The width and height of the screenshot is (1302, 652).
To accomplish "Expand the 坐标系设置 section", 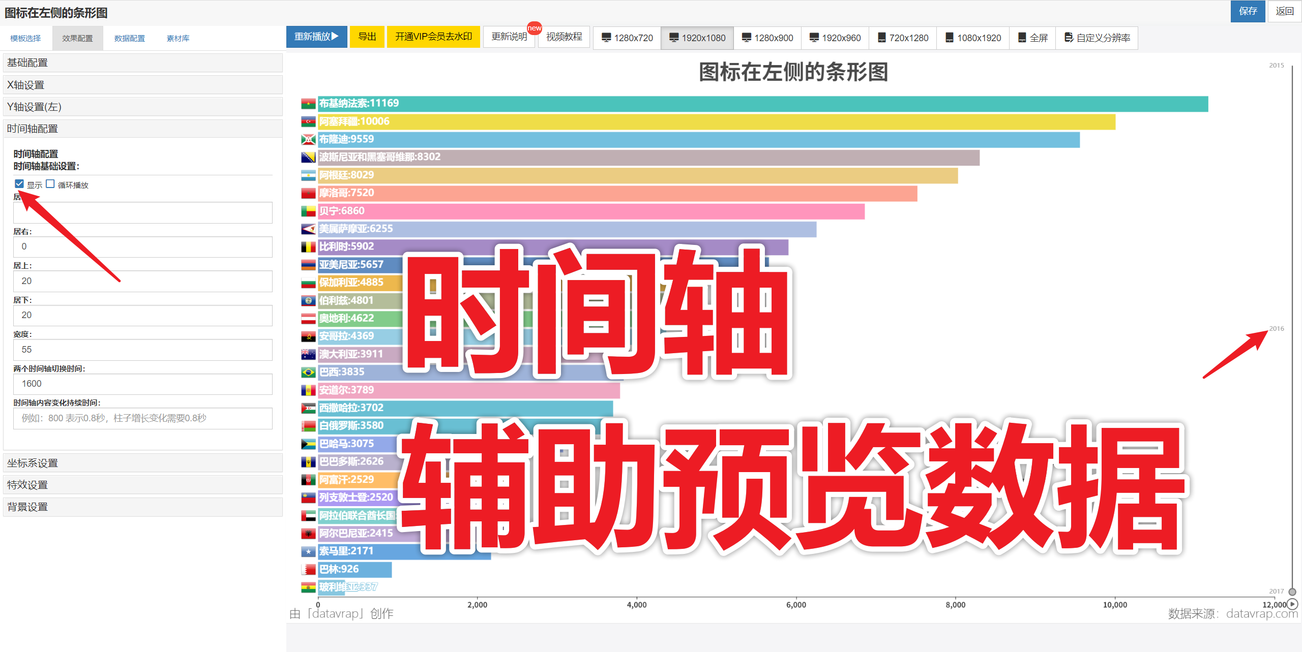I will [x=142, y=463].
